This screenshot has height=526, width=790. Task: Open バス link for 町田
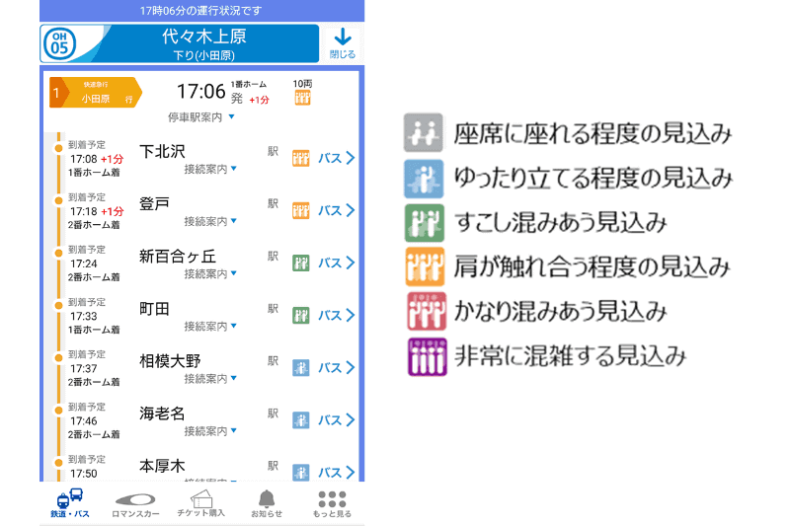tap(336, 315)
